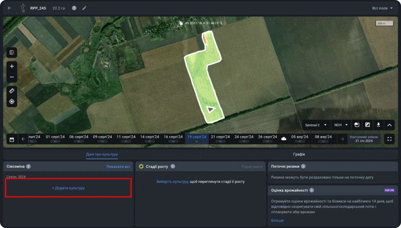Image resolution: width=401 pixels, height=228 pixels.
Task: Switch to the 'Графік' tab
Action: coord(298,154)
